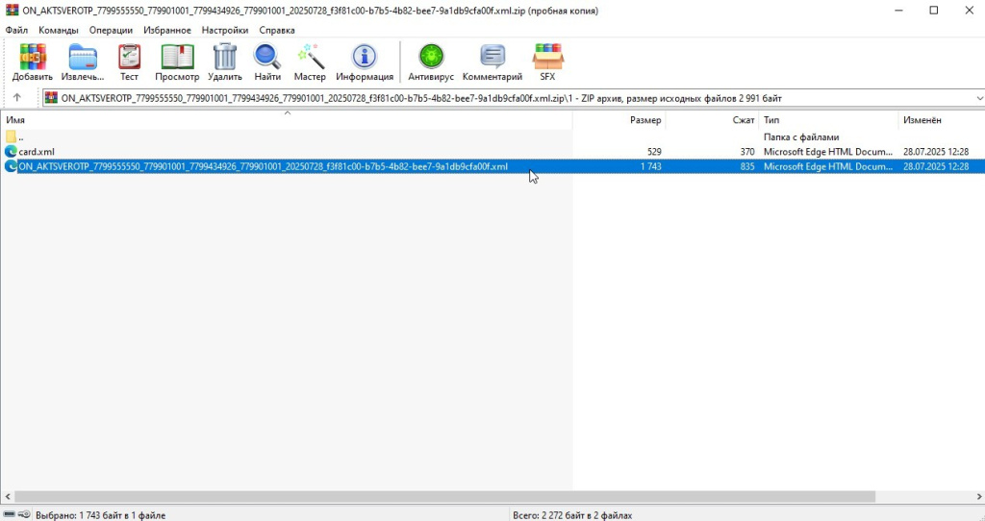This screenshot has width=985, height=521.
Task: Sort files by Размер column header
Action: pyautogui.click(x=644, y=120)
